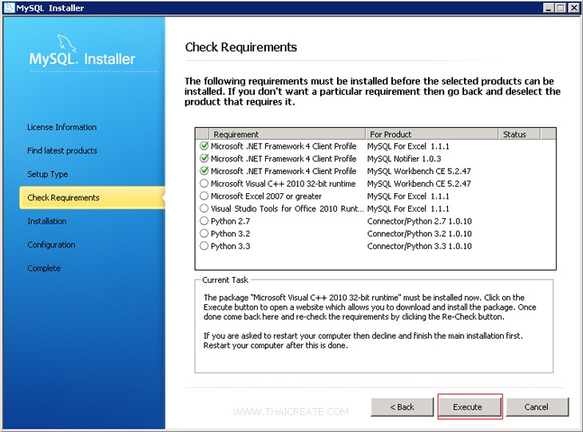Viewport: 583px width, 432px height.
Task: Click green check icon for Workbench .NET Framework row
Action: (204, 171)
